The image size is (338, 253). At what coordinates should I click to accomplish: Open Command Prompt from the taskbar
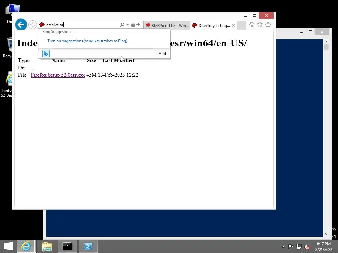click(x=67, y=246)
